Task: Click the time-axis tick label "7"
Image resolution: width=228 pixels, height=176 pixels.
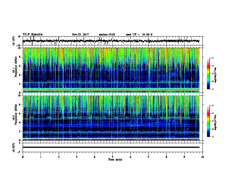Action: [149, 157]
